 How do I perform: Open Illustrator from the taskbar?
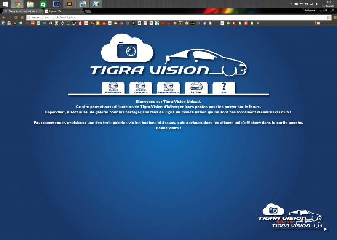pos(70,4)
